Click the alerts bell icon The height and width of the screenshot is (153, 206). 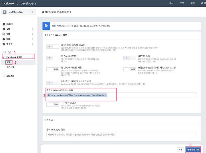[4, 39]
